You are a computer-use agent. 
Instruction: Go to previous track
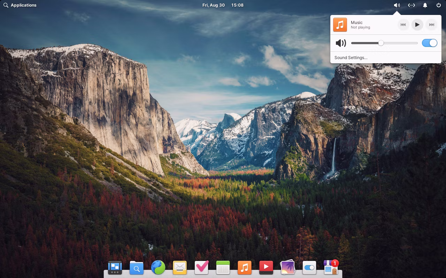(x=403, y=25)
